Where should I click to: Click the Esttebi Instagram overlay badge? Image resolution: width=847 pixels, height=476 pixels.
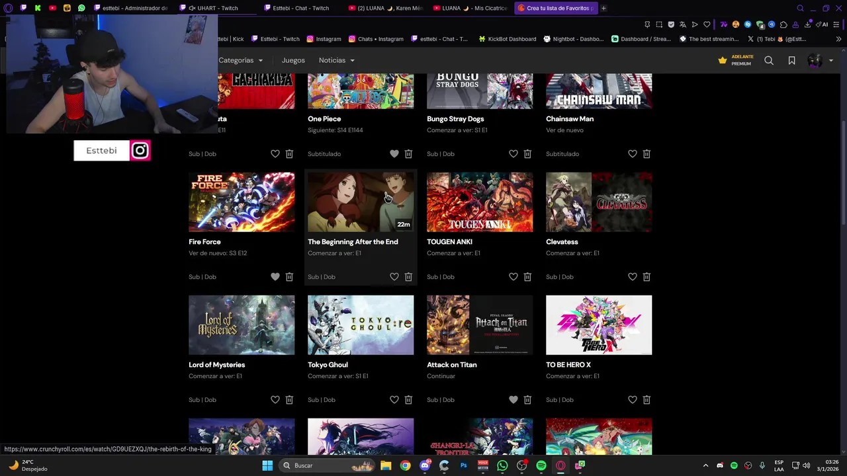pos(112,151)
